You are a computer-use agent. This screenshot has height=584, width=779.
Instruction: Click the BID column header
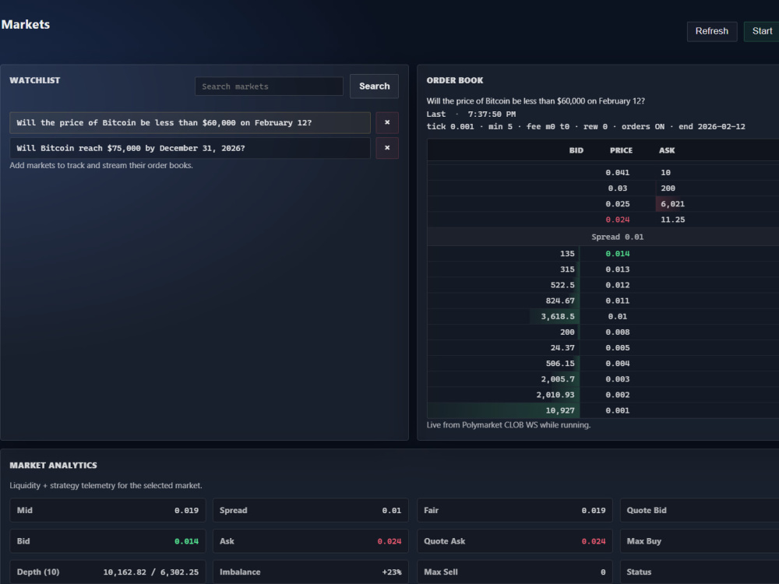point(576,150)
